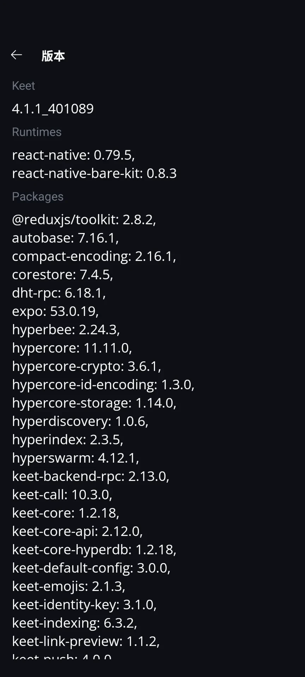
Task: Tap the back arrow icon
Action: (x=17, y=55)
